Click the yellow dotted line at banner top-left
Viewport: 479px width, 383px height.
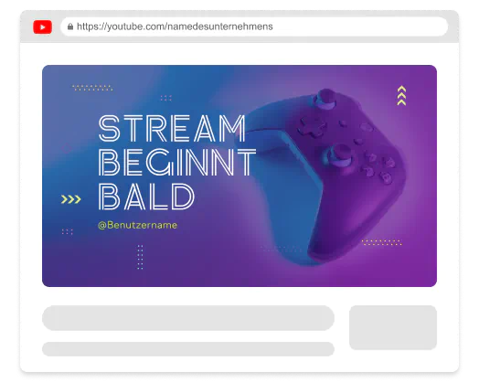(92, 88)
